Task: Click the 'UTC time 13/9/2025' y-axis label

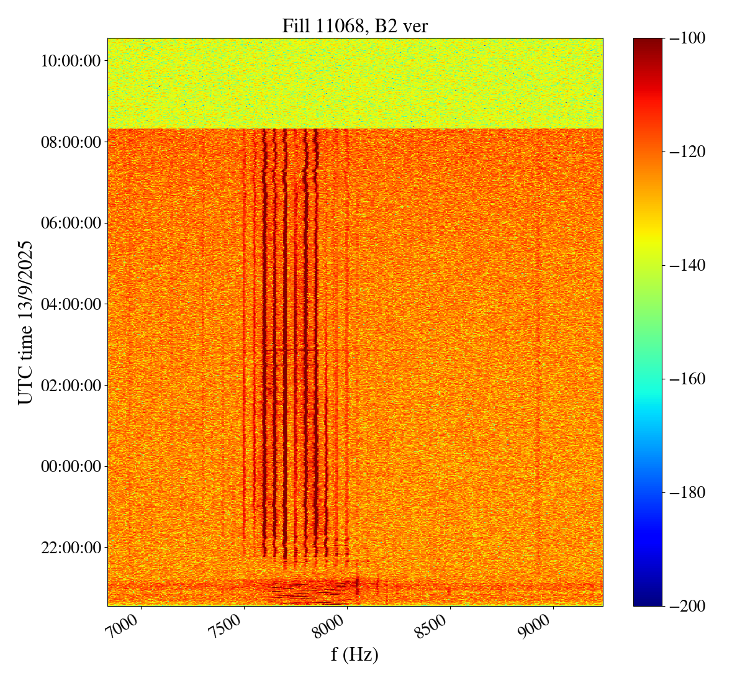Action: (x=25, y=322)
